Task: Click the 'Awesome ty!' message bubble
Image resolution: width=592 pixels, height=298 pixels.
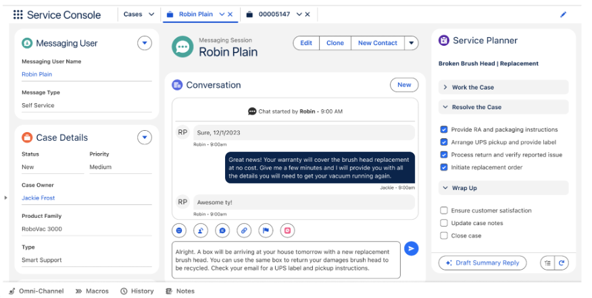Action: (304, 202)
